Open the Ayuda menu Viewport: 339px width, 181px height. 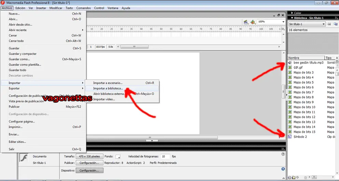coord(126,8)
